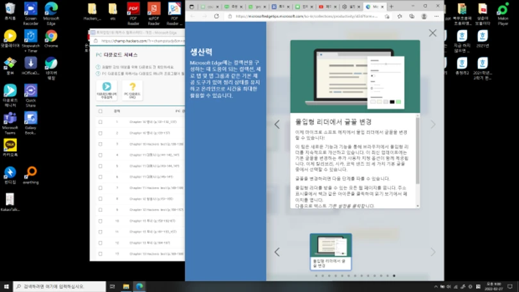Open the profile avatar in Edge
Image resolution: width=519 pixels, height=292 pixels.
point(424,16)
